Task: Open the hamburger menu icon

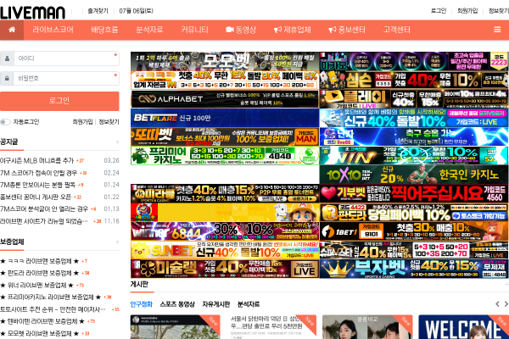Action: tap(497, 30)
